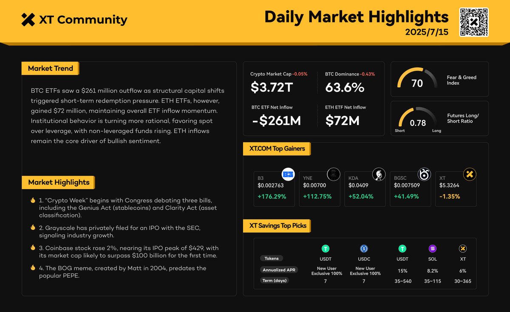Click the B3 token icon

(x=288, y=174)
